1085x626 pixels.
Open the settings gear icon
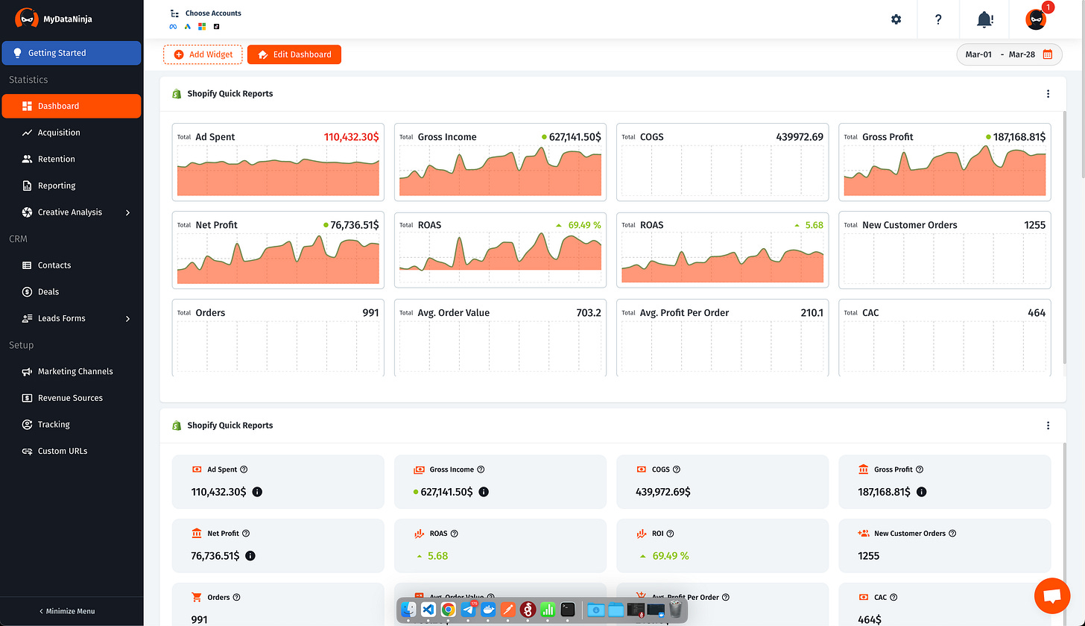pos(896,19)
